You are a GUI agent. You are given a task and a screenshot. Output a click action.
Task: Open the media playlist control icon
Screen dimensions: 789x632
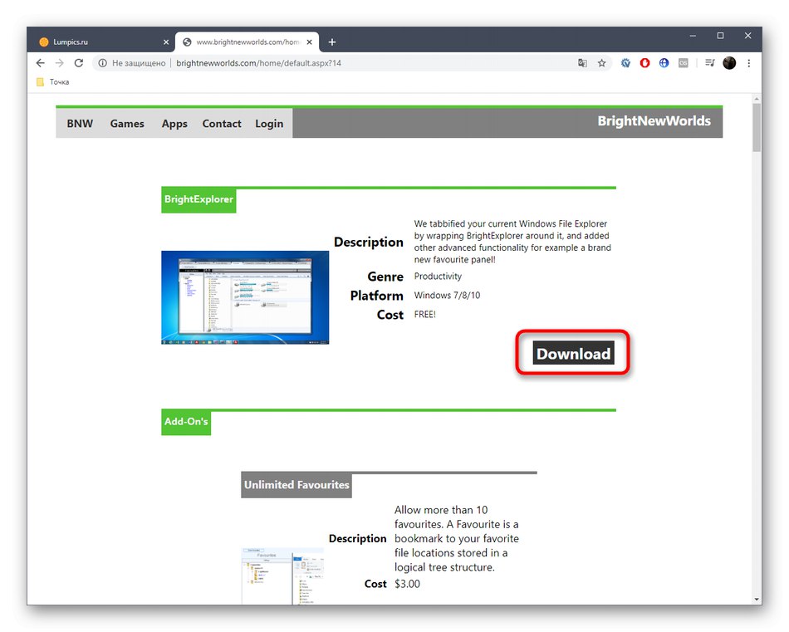coord(710,63)
